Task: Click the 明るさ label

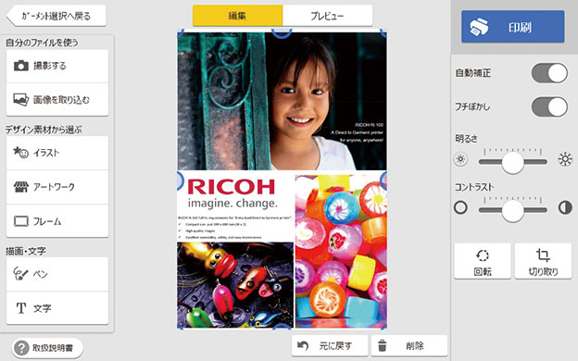Action: (x=466, y=139)
